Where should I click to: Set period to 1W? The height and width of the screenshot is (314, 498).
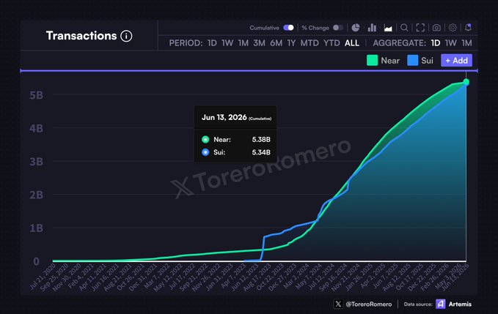(x=227, y=42)
